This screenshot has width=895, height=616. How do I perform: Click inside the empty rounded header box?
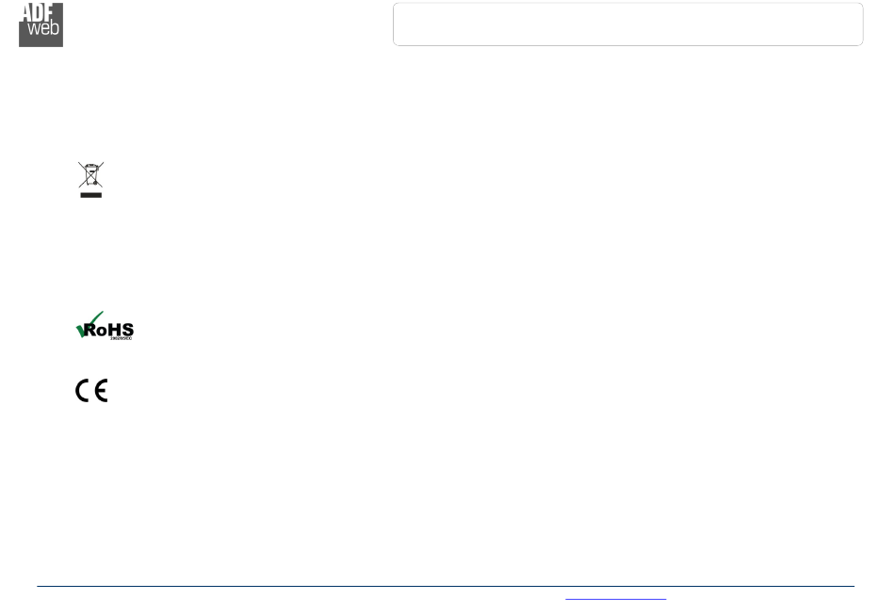coord(627,24)
